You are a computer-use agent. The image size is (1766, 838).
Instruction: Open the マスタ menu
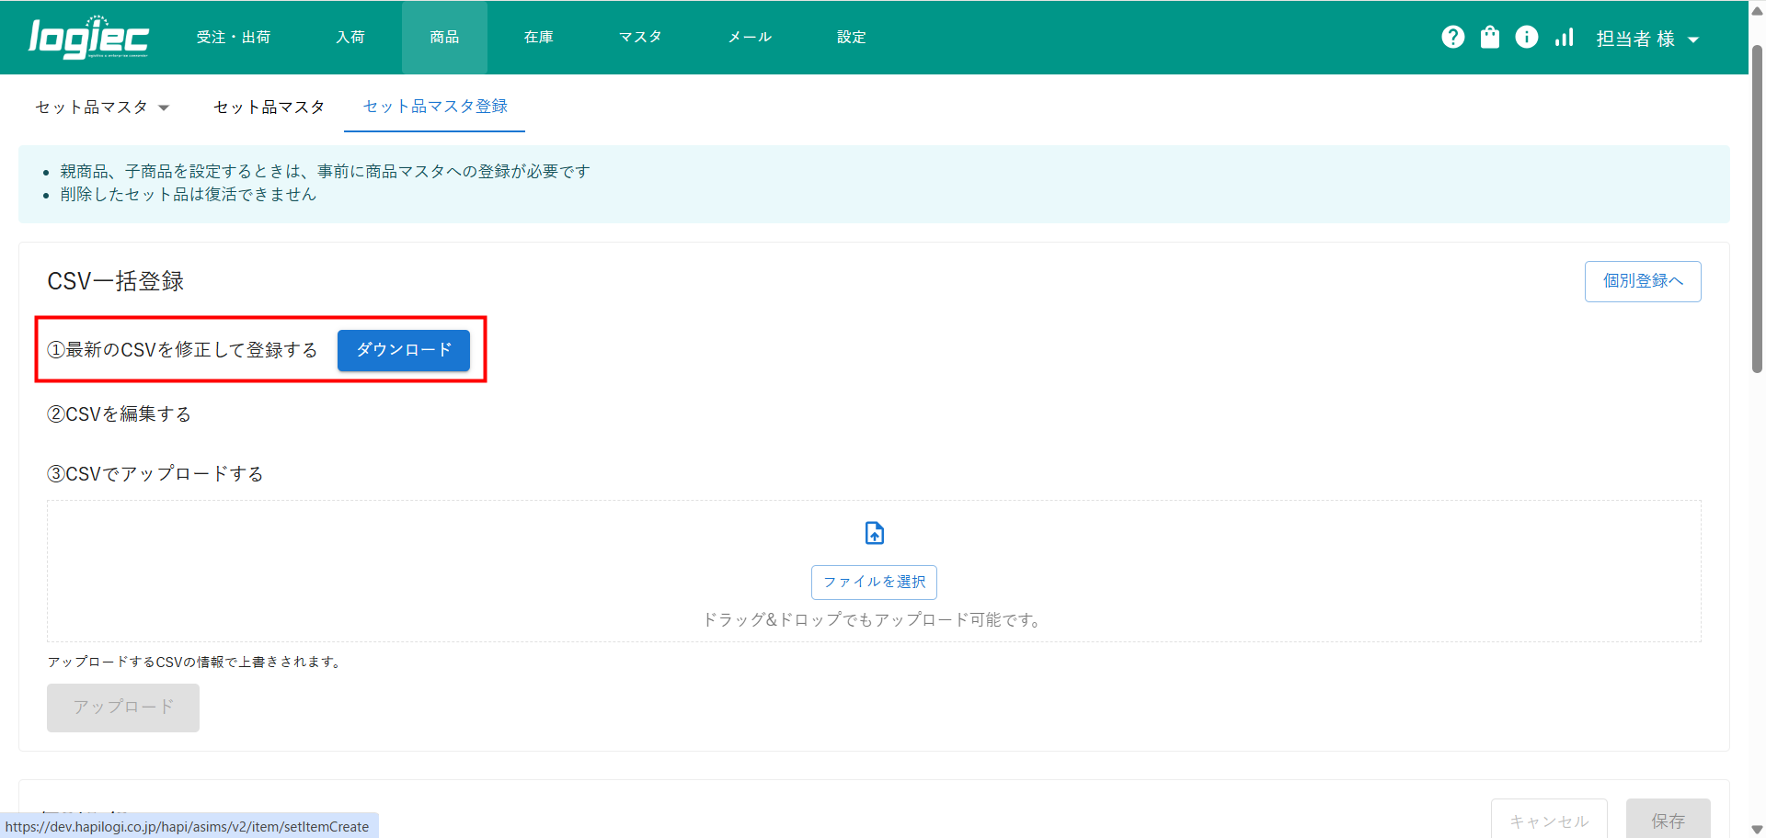point(640,38)
